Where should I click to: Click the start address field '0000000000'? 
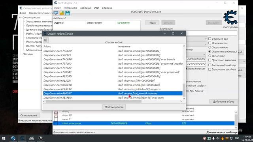(196, 59)
